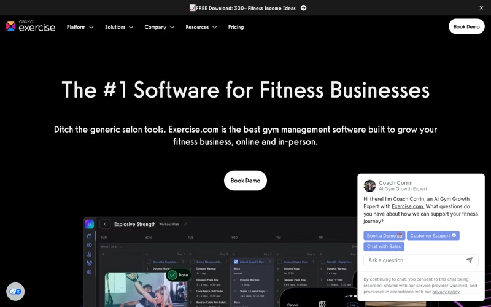Add a workout with Sunday column plus icon
Screen dimensions: 491x307
(x=103, y=254)
